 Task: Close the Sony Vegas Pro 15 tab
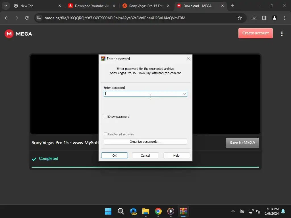(x=168, y=6)
